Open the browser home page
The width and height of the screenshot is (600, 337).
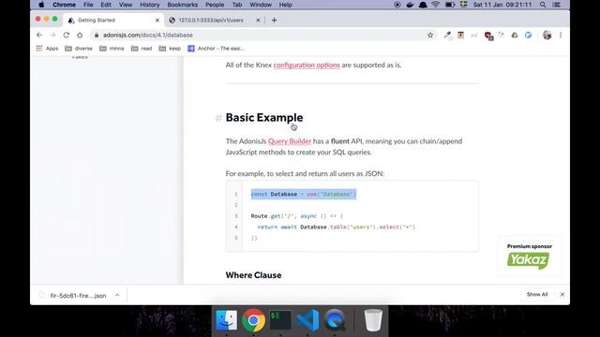[x=80, y=35]
